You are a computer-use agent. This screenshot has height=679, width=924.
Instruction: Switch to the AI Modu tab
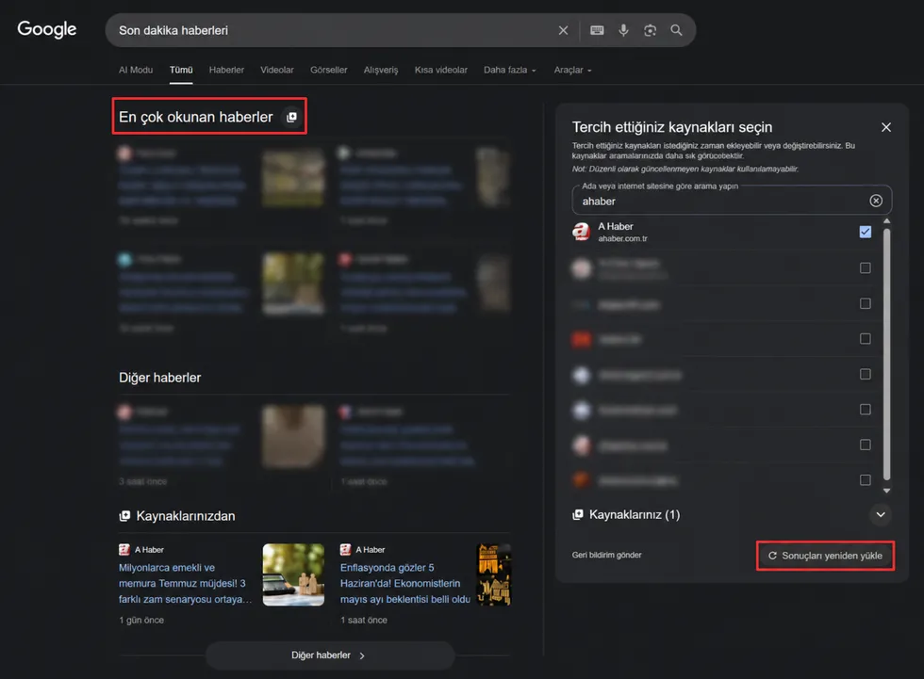pyautogui.click(x=136, y=70)
